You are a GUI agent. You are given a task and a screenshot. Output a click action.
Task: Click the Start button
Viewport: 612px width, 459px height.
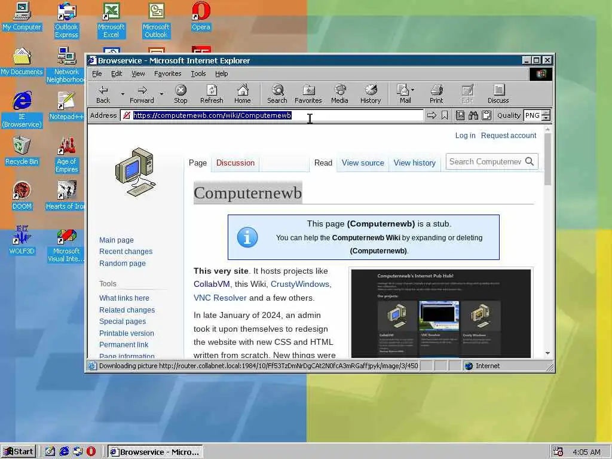click(19, 452)
